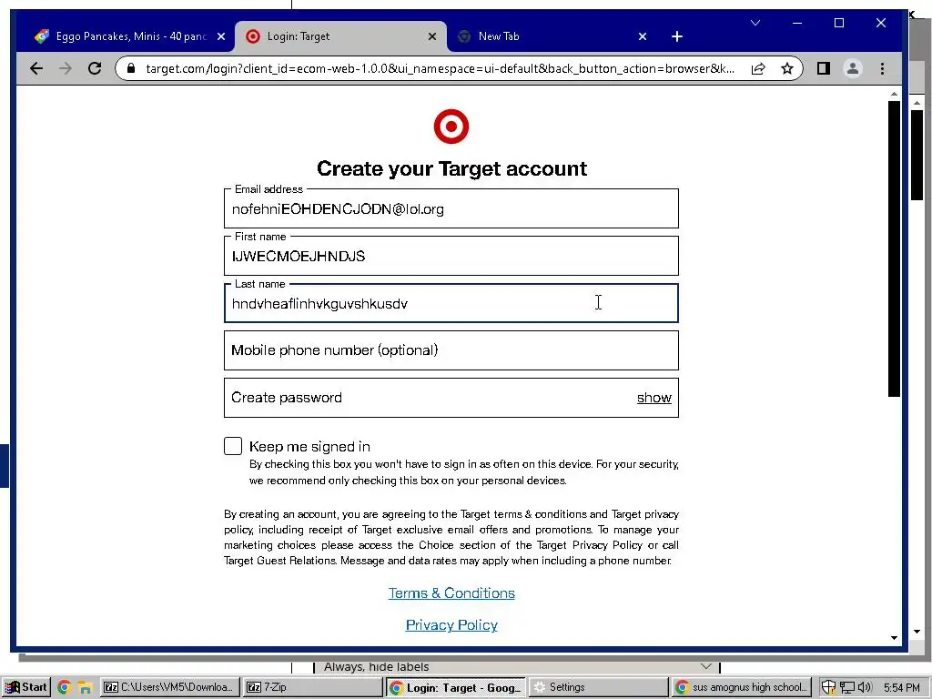
Task: Click the Last name field
Action: (x=451, y=303)
